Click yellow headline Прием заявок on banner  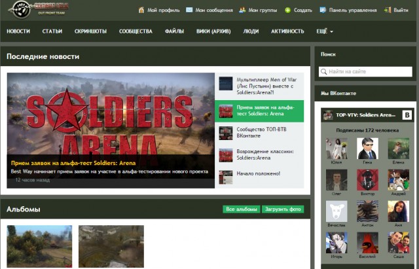pyautogui.click(x=73, y=163)
